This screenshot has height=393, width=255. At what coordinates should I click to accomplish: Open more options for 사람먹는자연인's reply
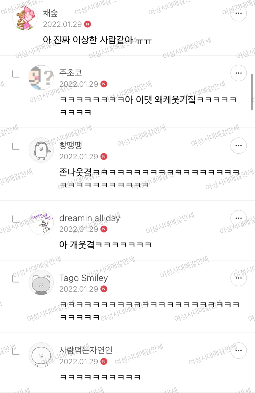coord(239,350)
